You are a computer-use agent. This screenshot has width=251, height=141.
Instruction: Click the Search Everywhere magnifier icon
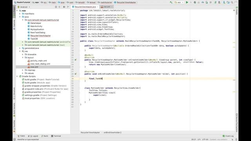click(232, 2)
